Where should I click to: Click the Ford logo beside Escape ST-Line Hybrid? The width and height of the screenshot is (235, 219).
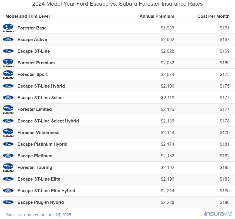tap(8, 86)
